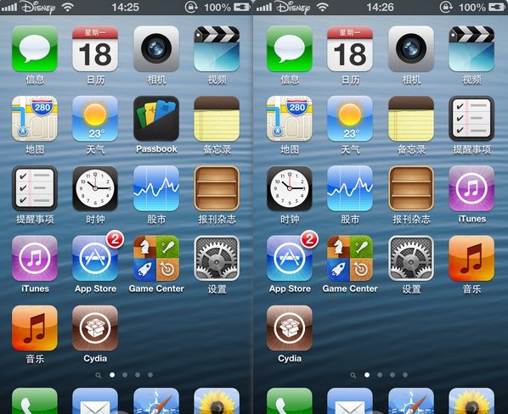Viewport: 508px width, 414px height.
Task: Open Settings on left screen
Action: click(217, 259)
